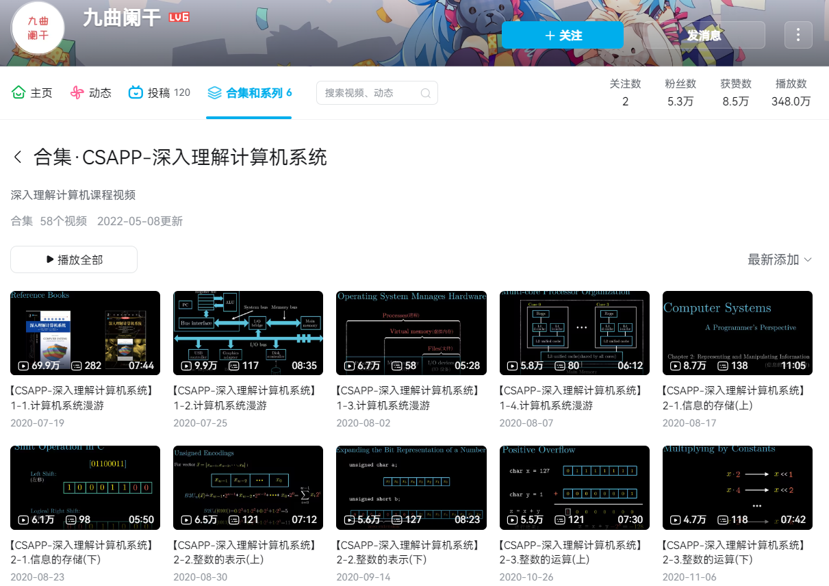This screenshot has height=586, width=829.
Task: Click danmaku count icon showing 117
Action: click(x=234, y=366)
